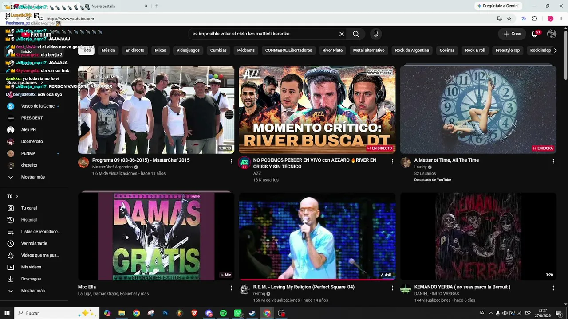This screenshot has height=319, width=568.
Task: Select the Mixes filter chip
Action: [x=160, y=51]
